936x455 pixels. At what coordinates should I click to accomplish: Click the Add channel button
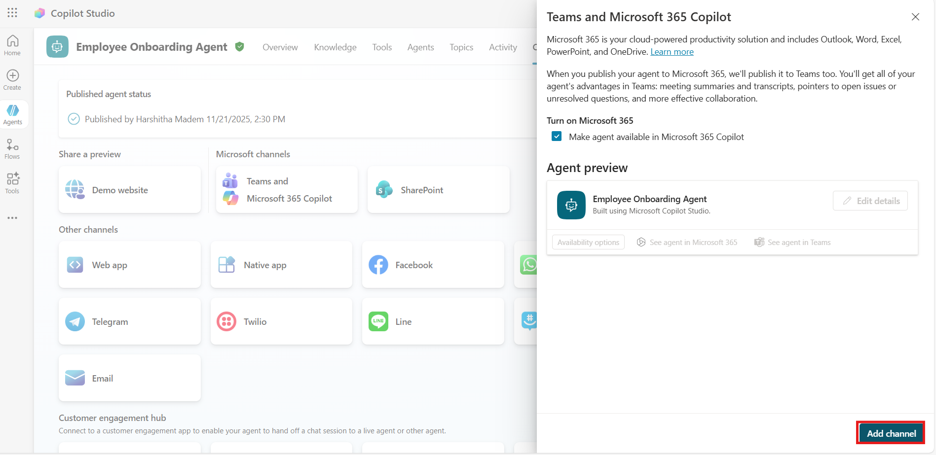click(x=891, y=433)
